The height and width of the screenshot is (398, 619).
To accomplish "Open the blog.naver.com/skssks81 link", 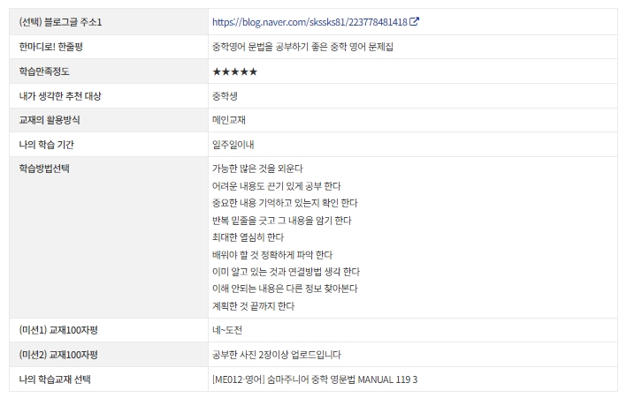I will pos(309,21).
